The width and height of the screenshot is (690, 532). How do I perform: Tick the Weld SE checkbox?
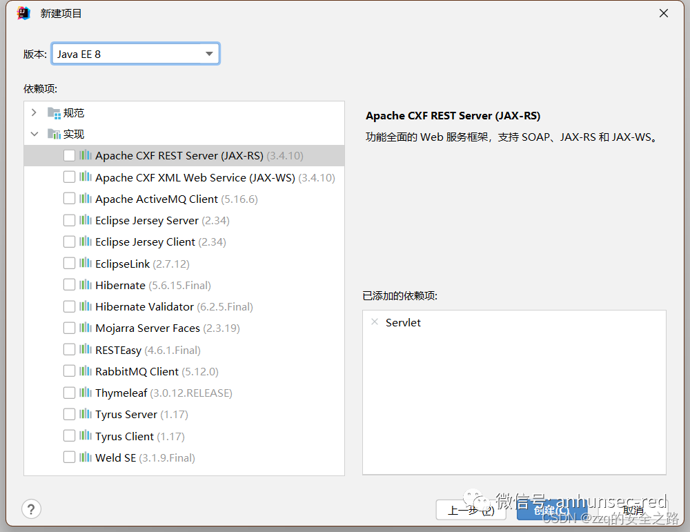pyautogui.click(x=69, y=457)
